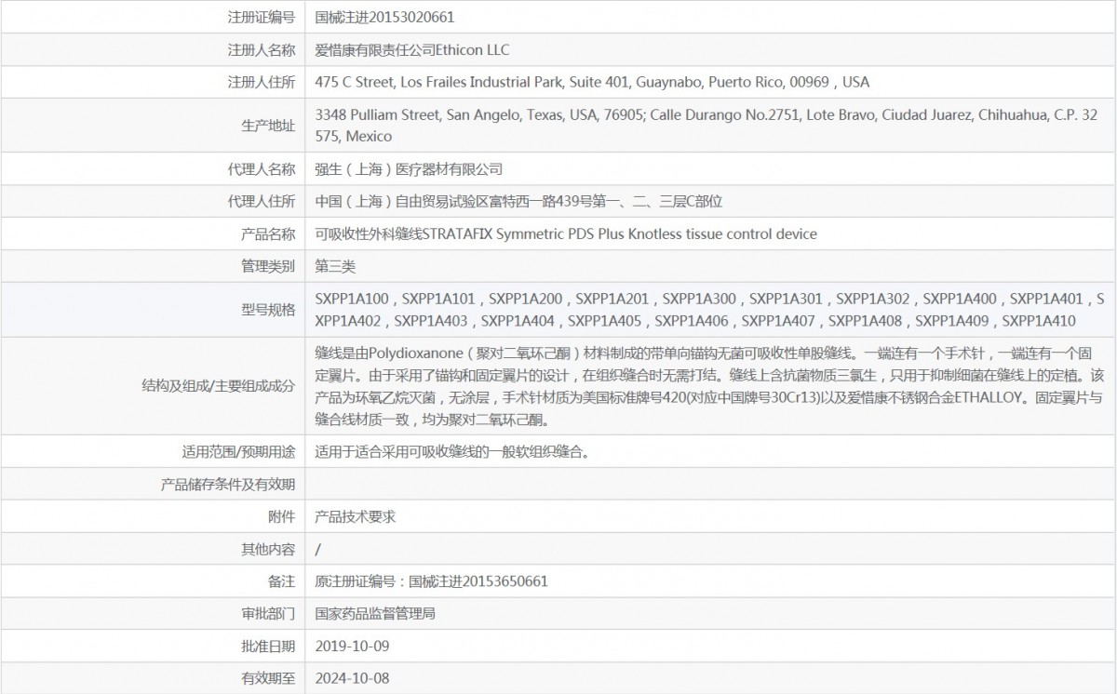The image size is (1117, 694).
Task: Select the label 附件
Action: 281,516
